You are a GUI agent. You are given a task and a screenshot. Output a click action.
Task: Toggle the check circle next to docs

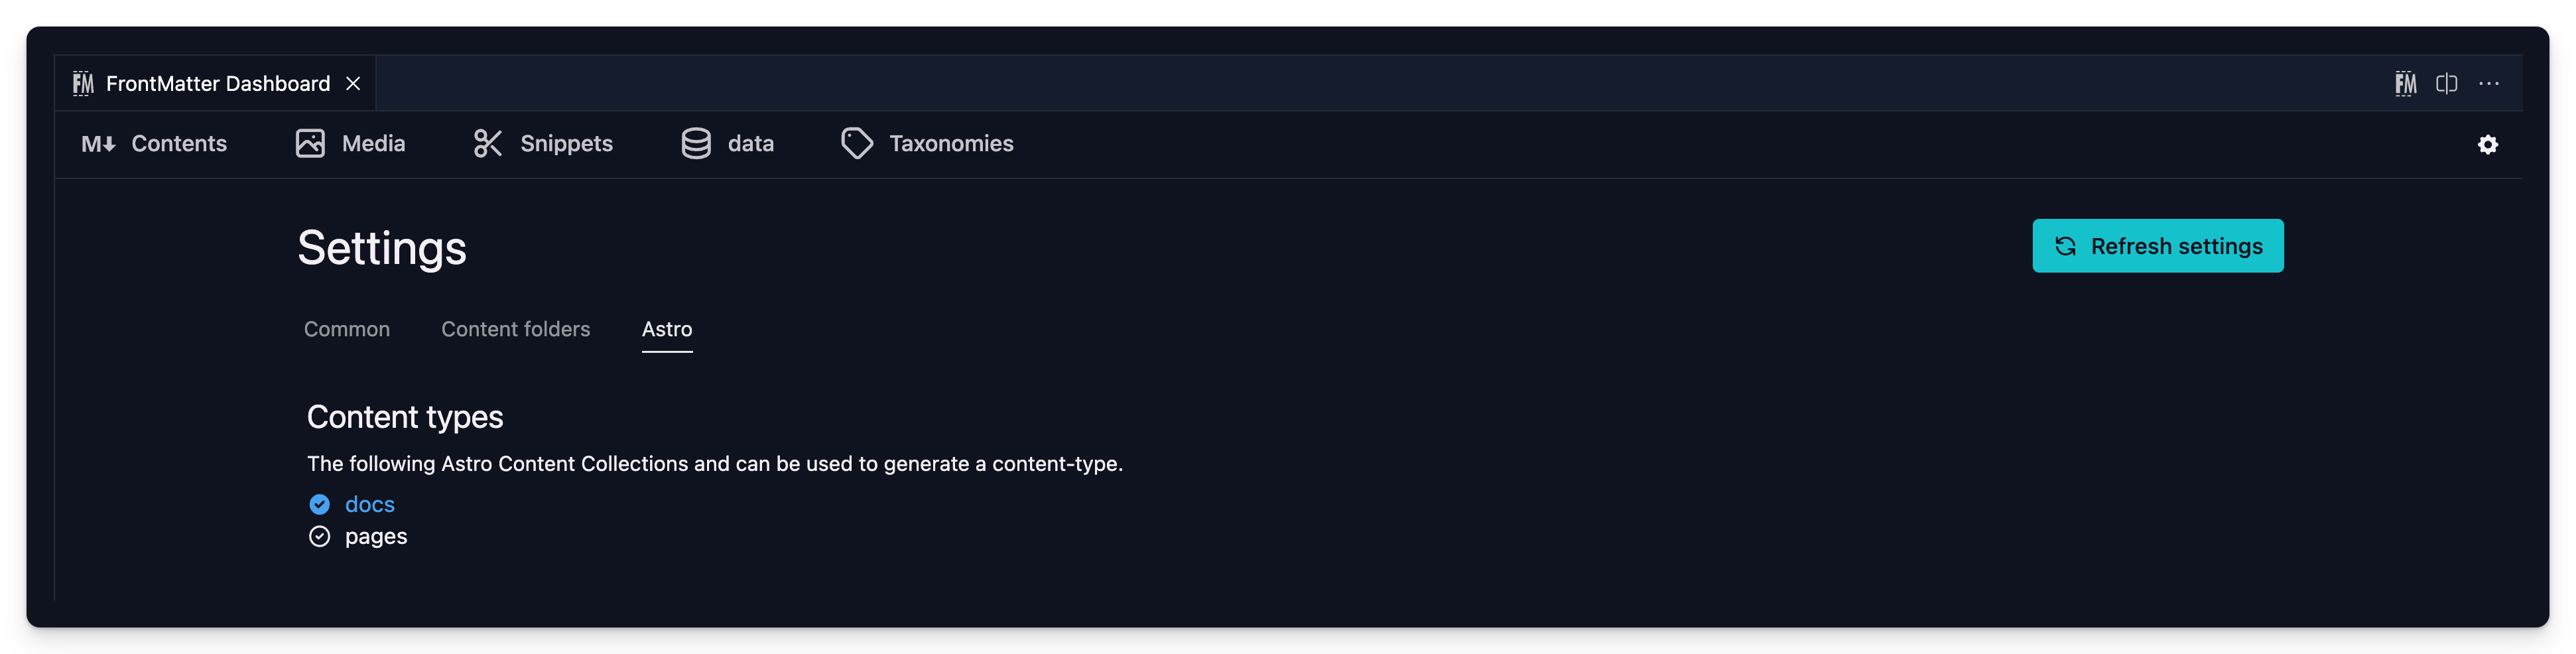(319, 505)
